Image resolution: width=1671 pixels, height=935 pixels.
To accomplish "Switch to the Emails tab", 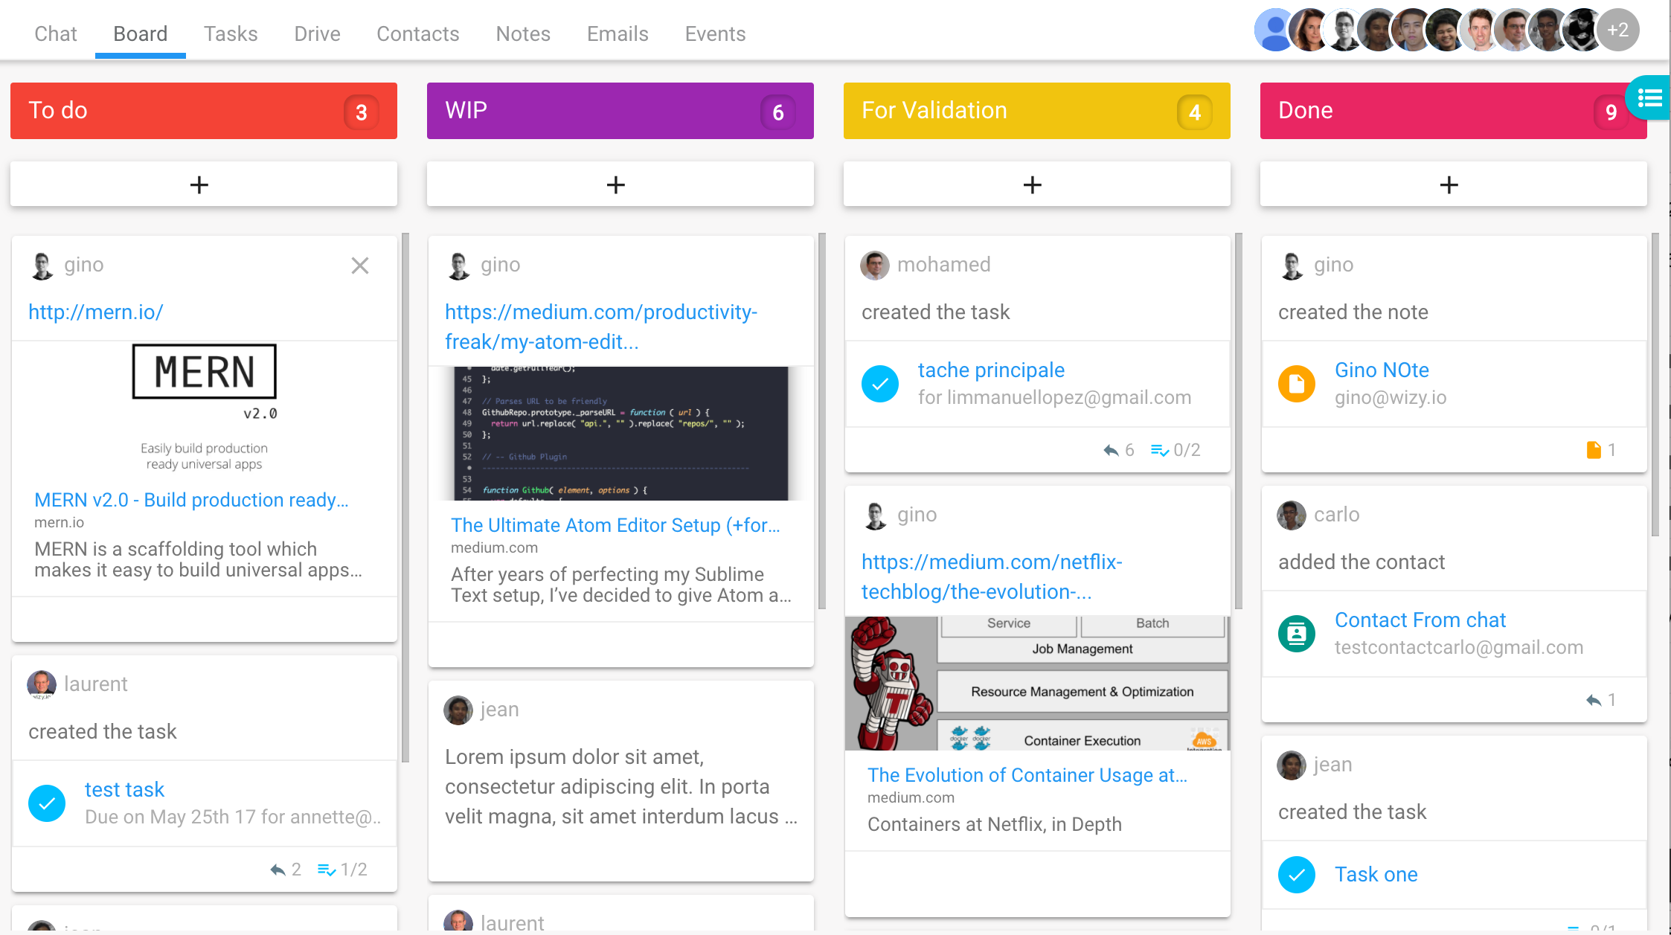I will tap(618, 33).
